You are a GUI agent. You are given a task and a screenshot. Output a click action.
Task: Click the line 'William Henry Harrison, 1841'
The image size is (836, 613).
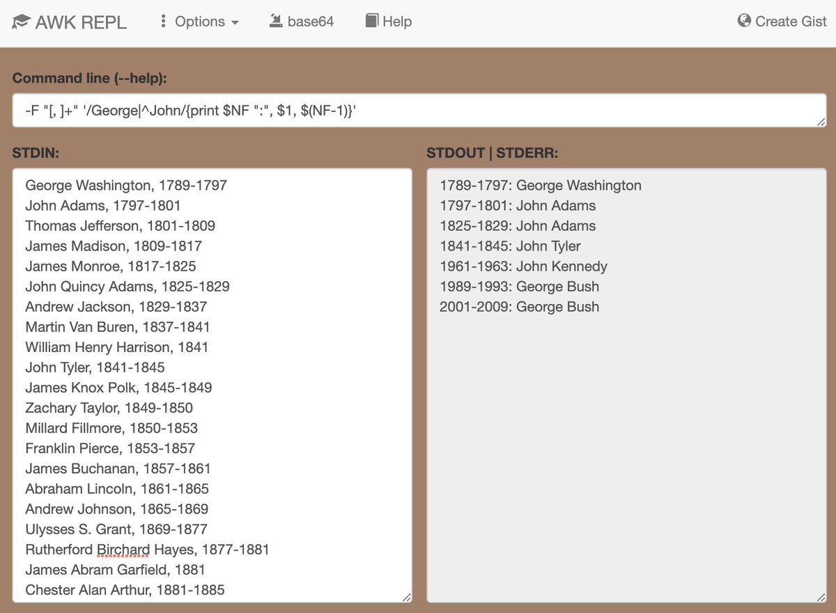click(x=117, y=347)
